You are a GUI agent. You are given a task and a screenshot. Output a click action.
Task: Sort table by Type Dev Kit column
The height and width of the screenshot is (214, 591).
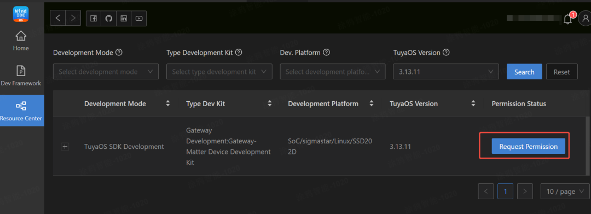269,103
